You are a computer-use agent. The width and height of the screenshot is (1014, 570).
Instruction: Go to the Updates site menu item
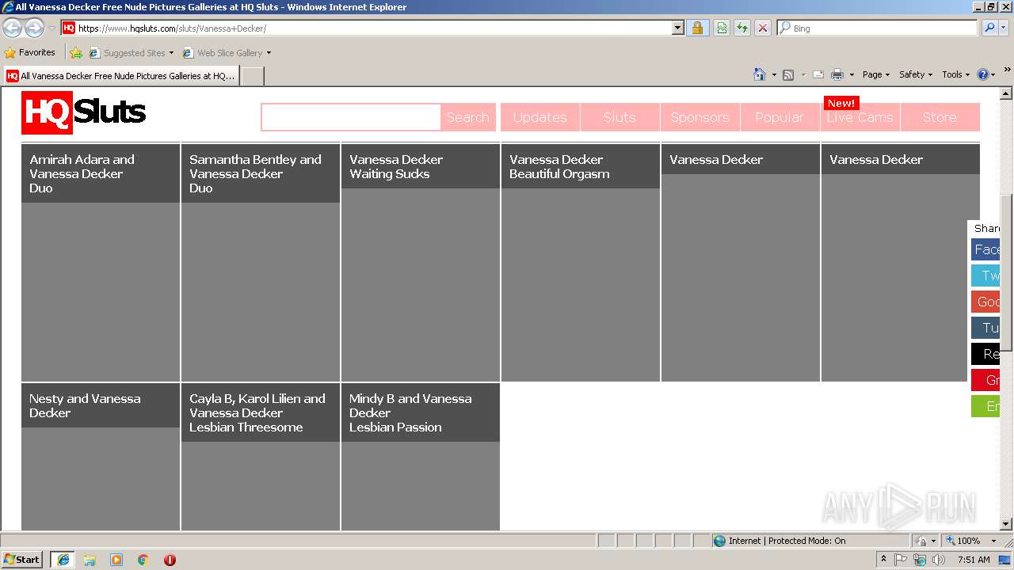click(x=539, y=117)
